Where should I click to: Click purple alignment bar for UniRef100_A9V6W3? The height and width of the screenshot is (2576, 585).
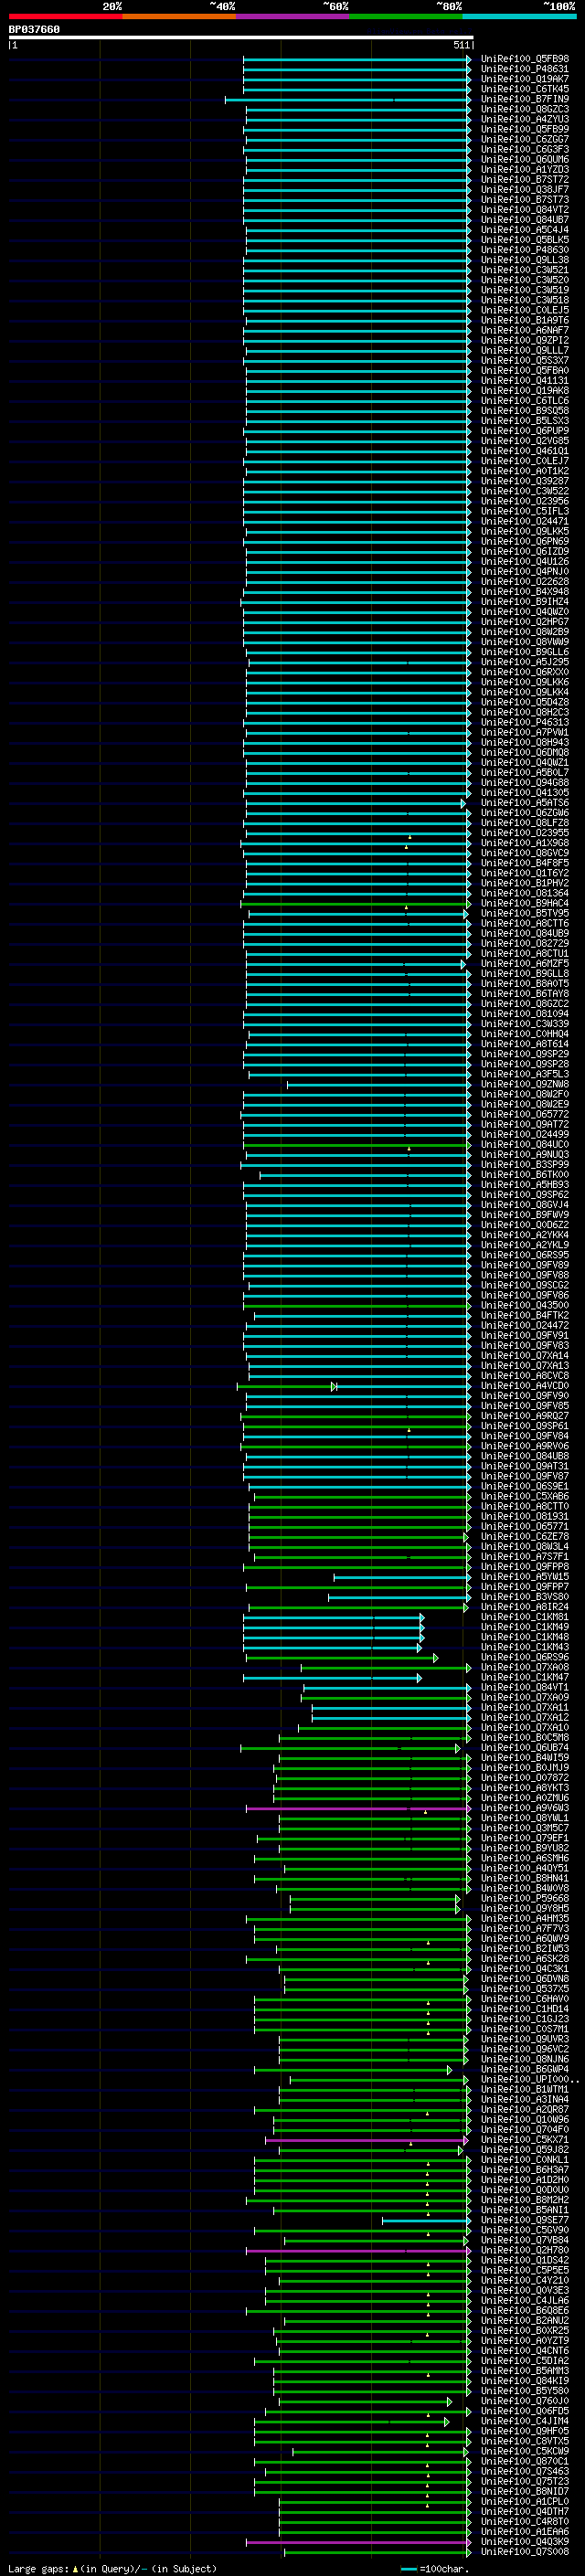[x=358, y=1808]
